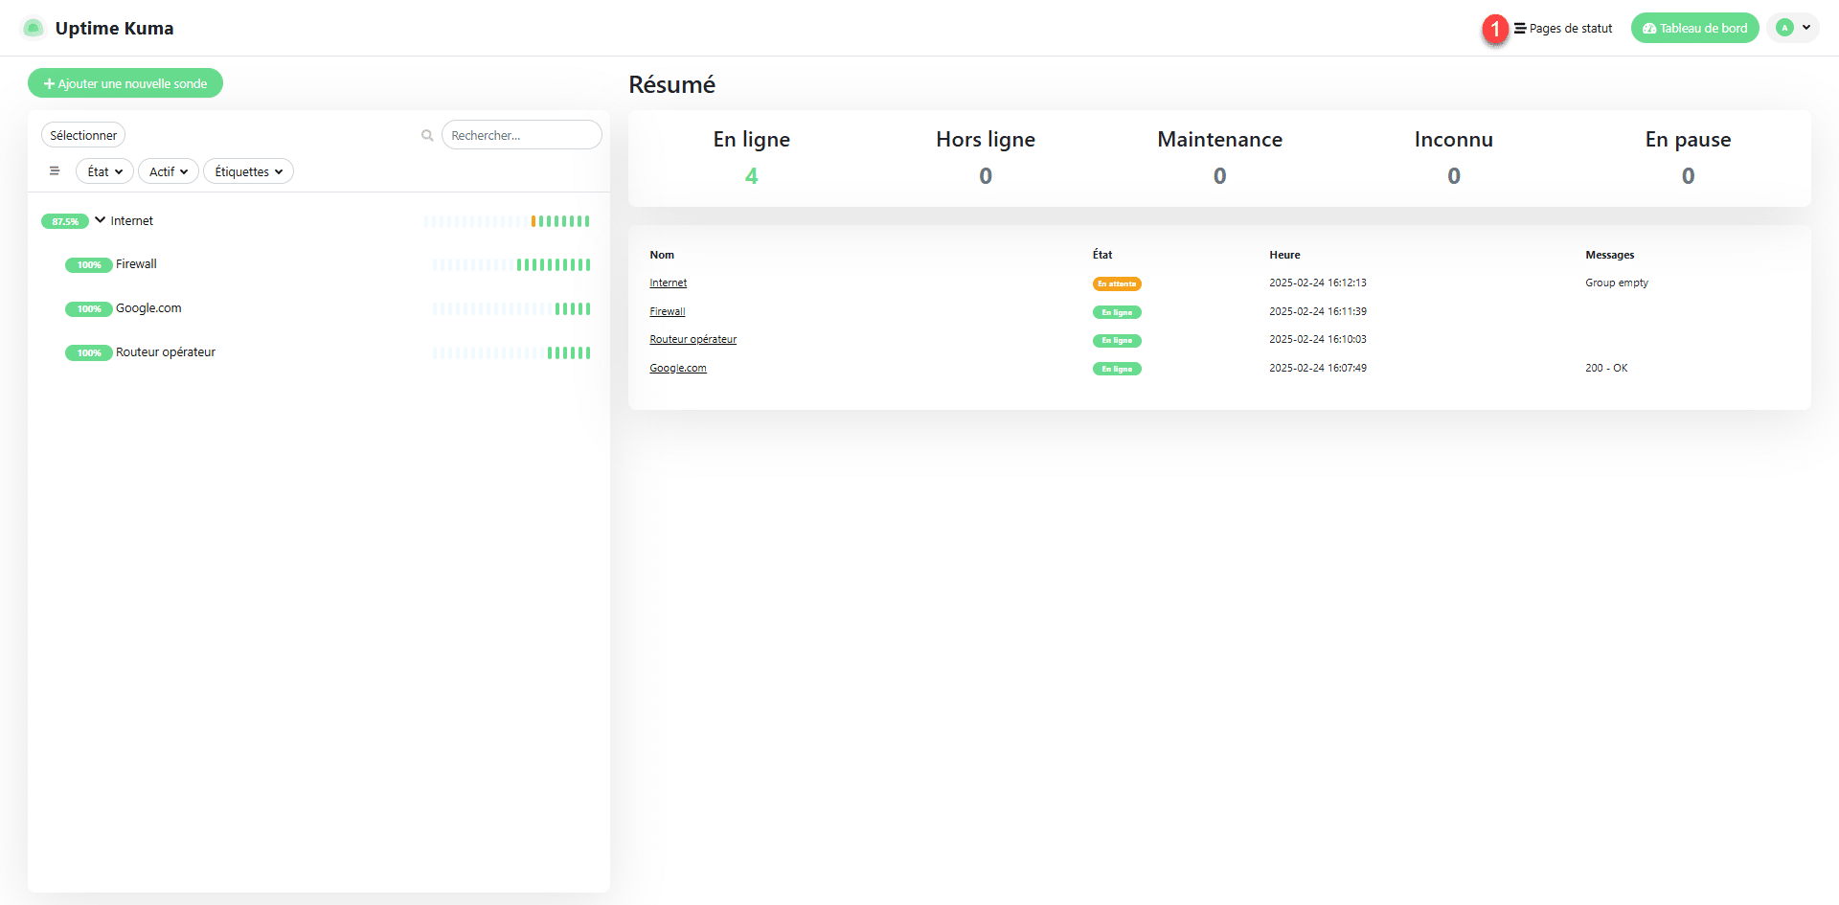Click the user avatar icon in header
1839x905 pixels.
(1784, 28)
